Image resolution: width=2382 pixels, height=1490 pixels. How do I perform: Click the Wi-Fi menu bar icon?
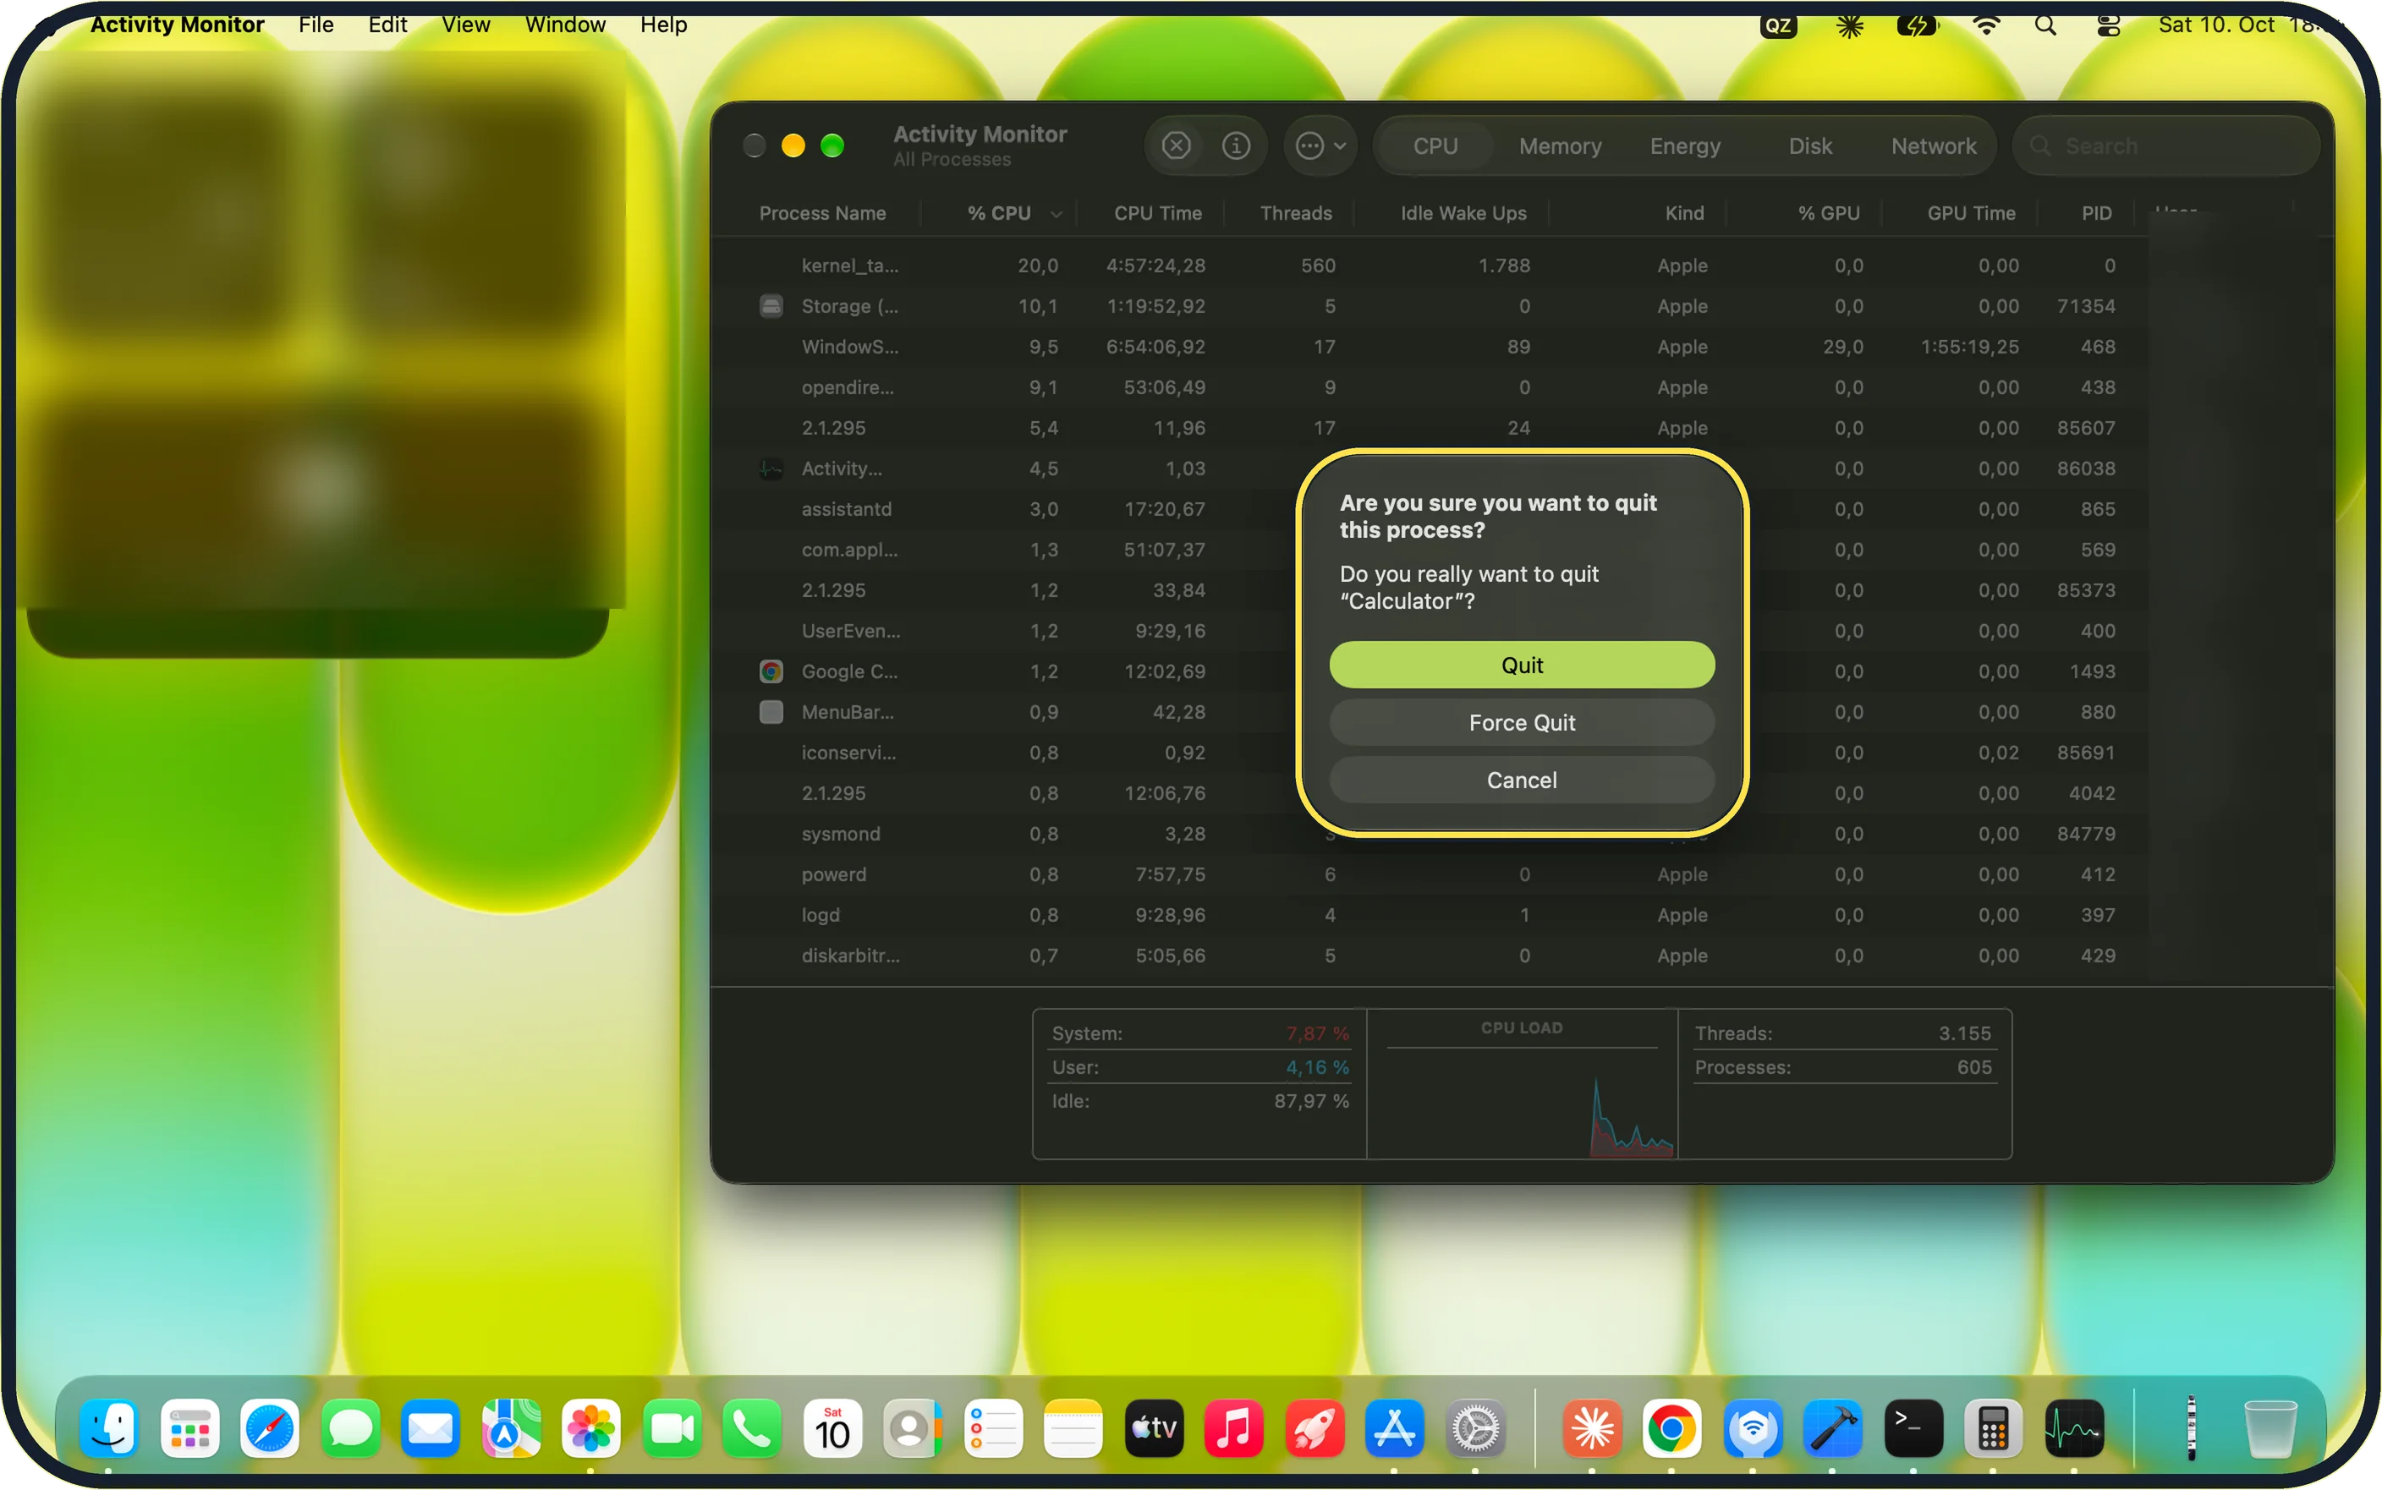click(1986, 25)
